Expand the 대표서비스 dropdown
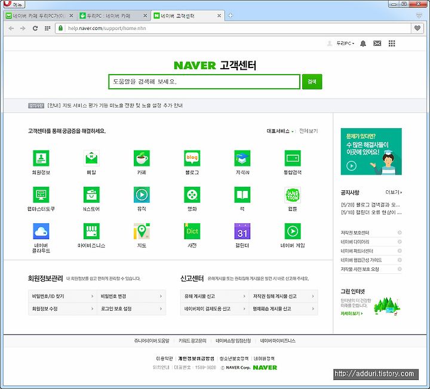The width and height of the screenshot is (430, 389). pyautogui.click(x=280, y=131)
